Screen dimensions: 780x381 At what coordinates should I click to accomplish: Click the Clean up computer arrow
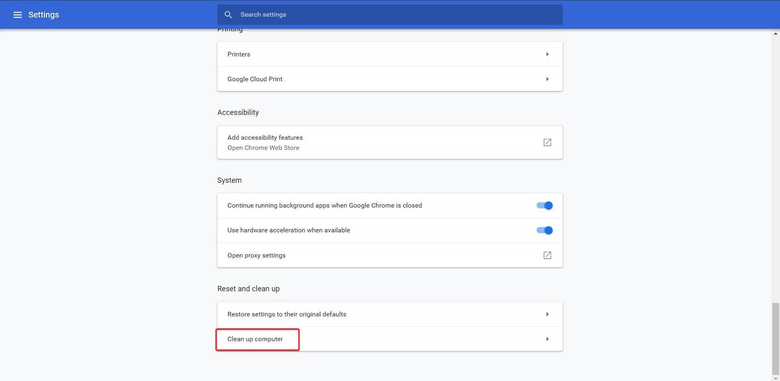(547, 339)
